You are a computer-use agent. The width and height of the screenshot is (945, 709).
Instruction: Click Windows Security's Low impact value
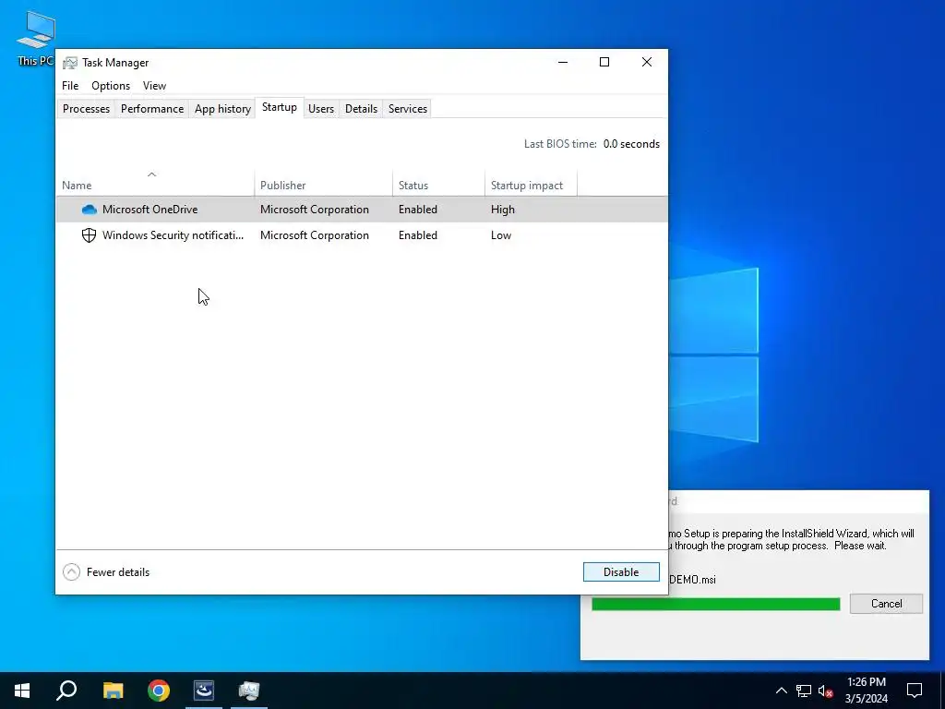(x=501, y=235)
